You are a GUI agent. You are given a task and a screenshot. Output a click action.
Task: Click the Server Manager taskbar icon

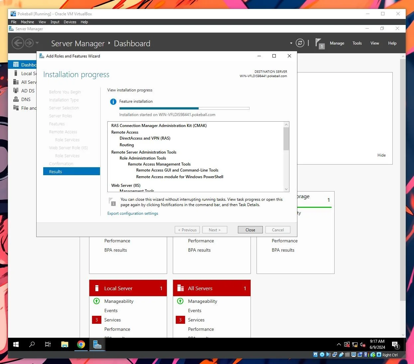coord(97,344)
